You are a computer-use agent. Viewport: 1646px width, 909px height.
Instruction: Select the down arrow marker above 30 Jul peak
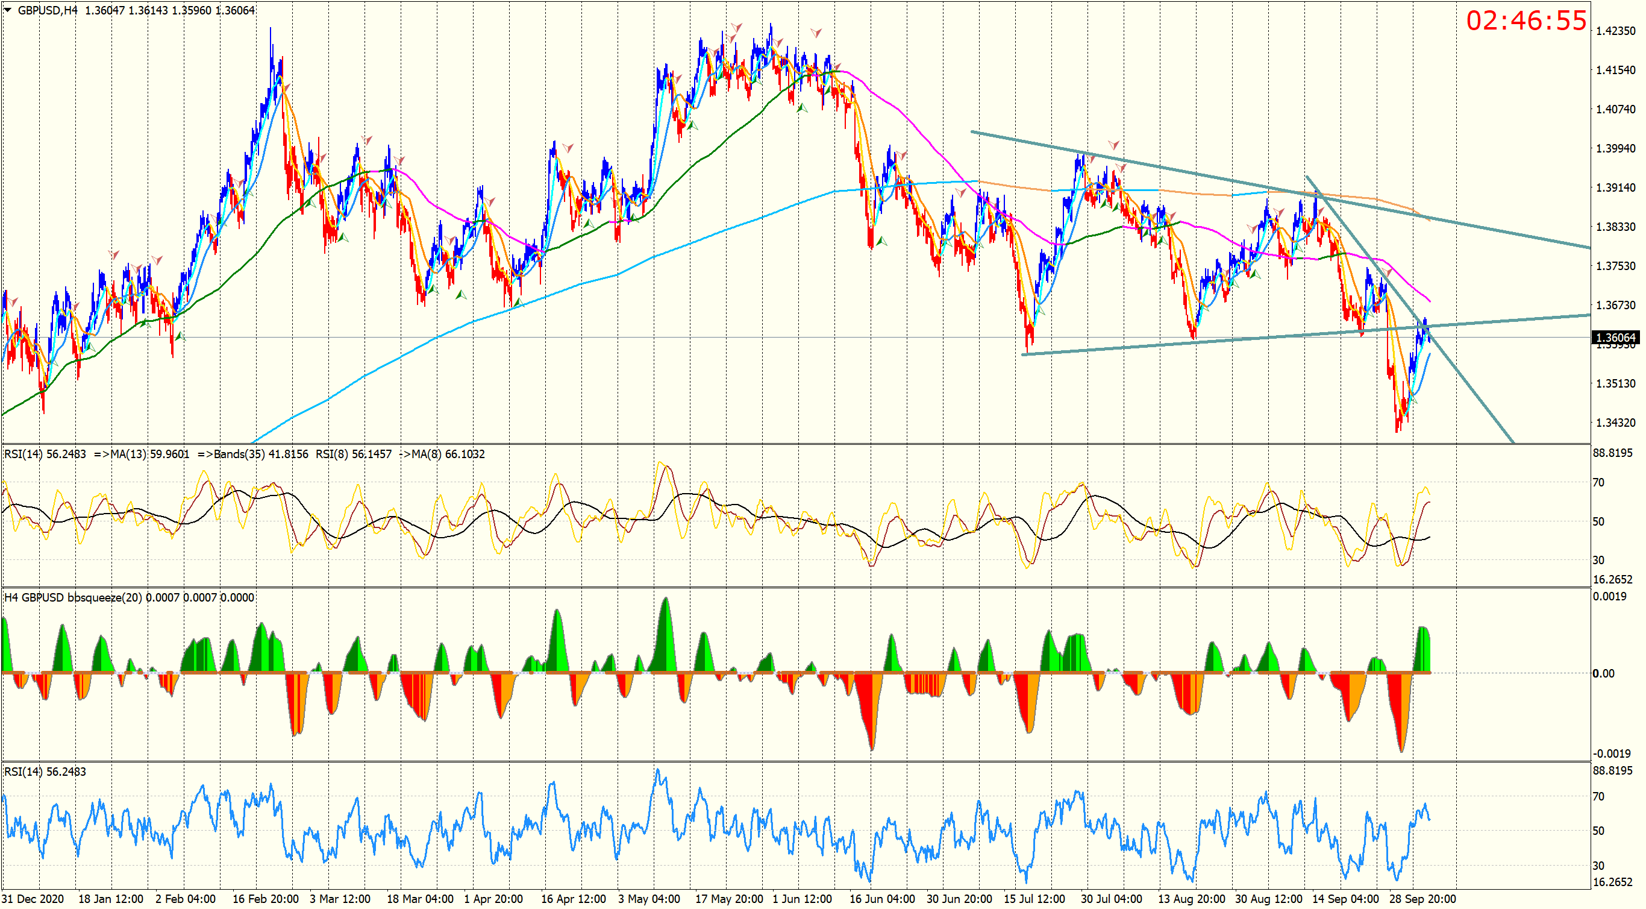pos(1114,145)
